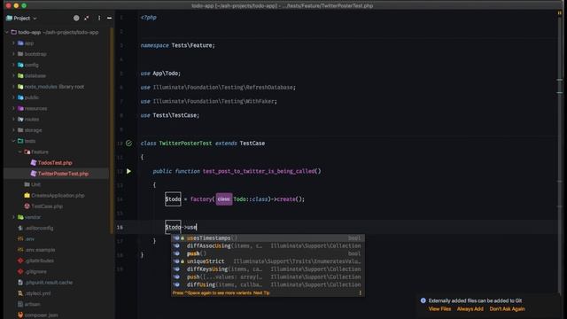Click the $todo variable in the factory assignment

(173, 199)
